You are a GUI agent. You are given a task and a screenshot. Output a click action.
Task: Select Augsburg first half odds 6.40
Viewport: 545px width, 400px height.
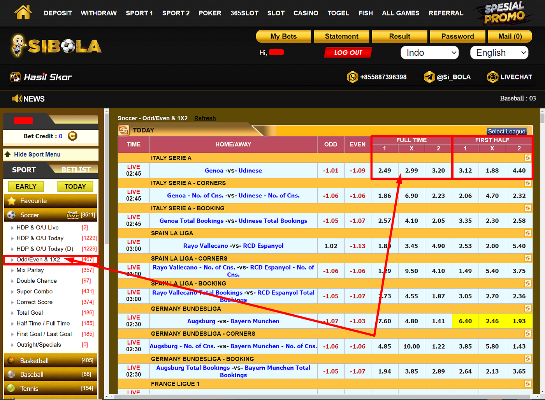[x=465, y=321]
